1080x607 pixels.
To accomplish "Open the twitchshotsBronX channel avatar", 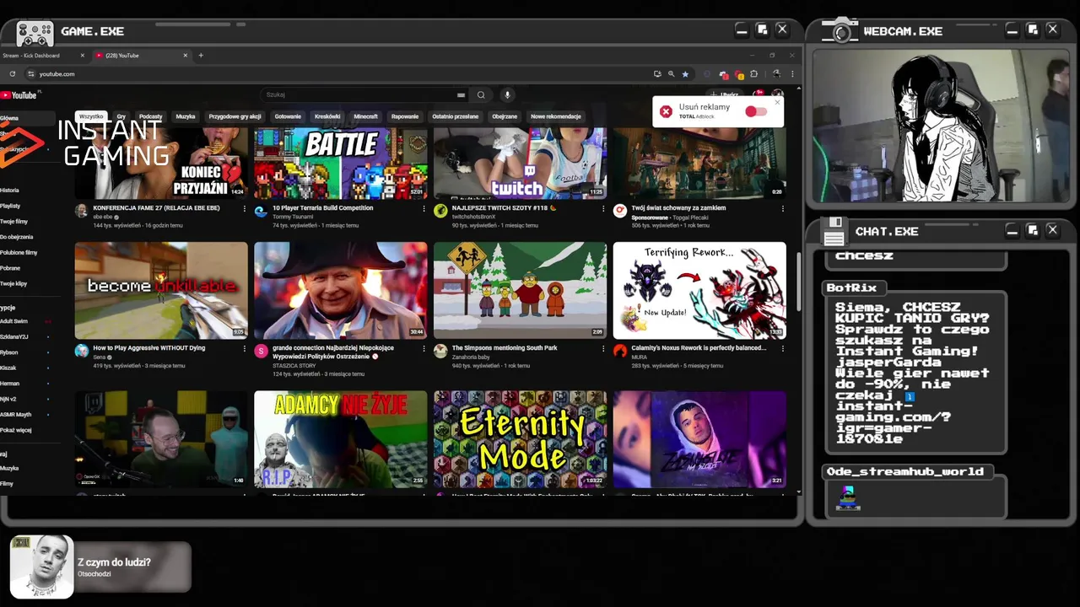I will click(440, 211).
